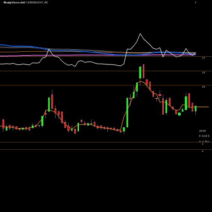Click the V: 0.53 X volume reading

coord(204,136)
